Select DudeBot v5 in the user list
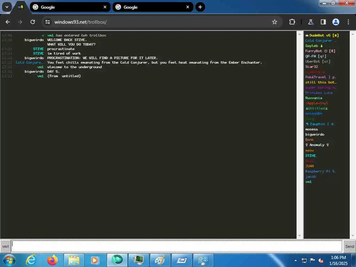 click(x=322, y=35)
